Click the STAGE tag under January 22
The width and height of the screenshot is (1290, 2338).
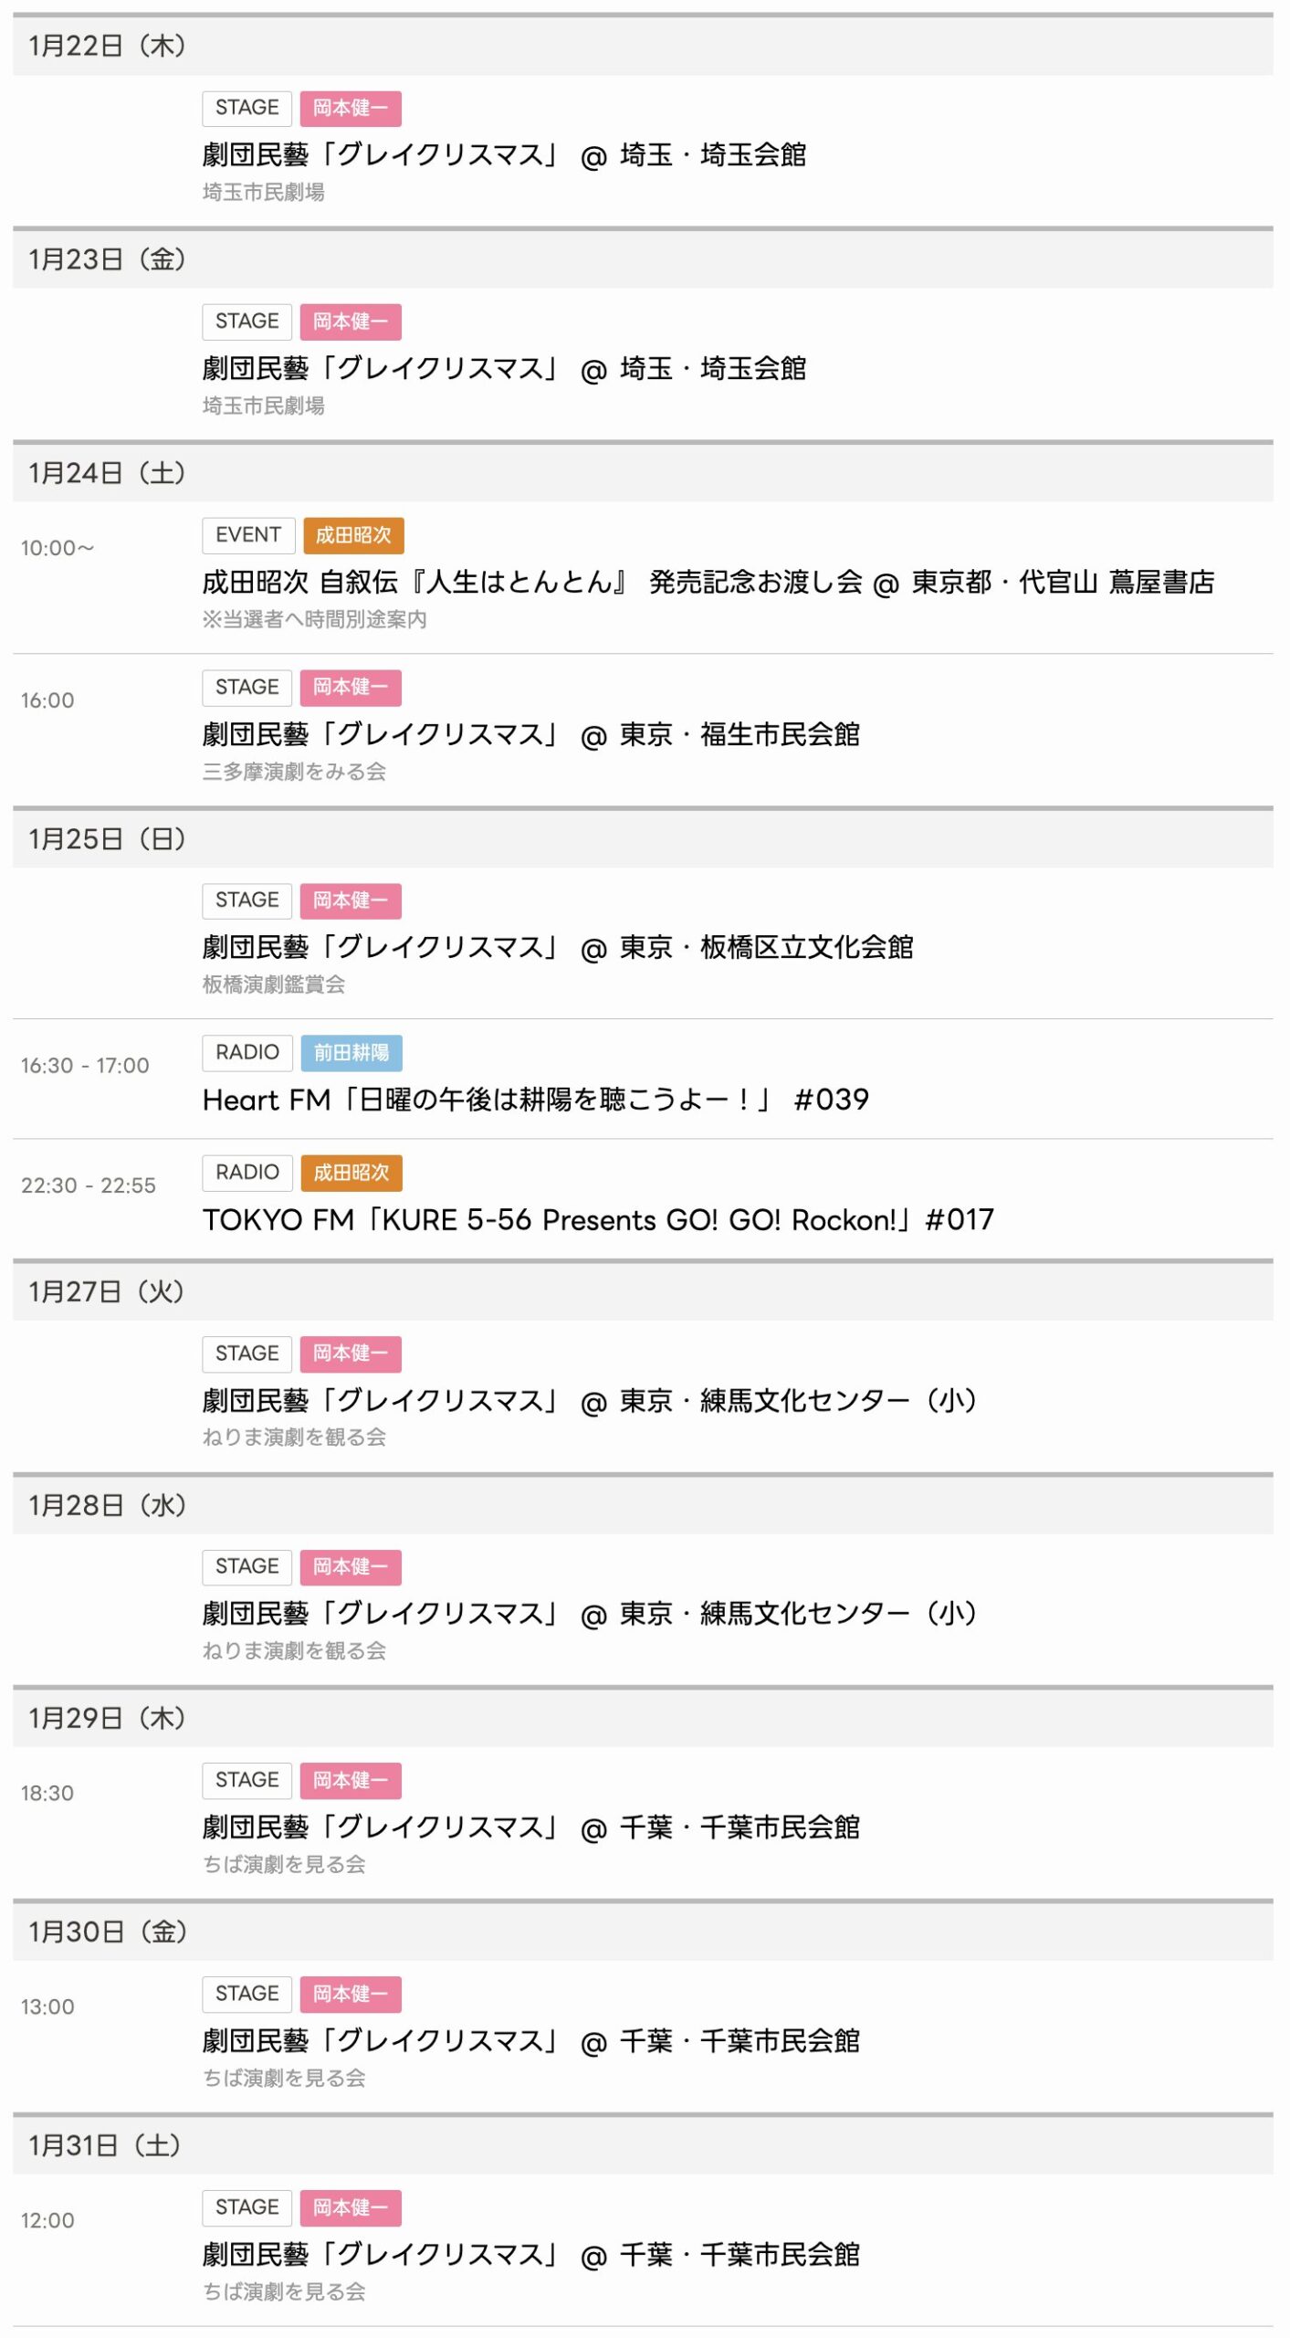click(x=246, y=108)
